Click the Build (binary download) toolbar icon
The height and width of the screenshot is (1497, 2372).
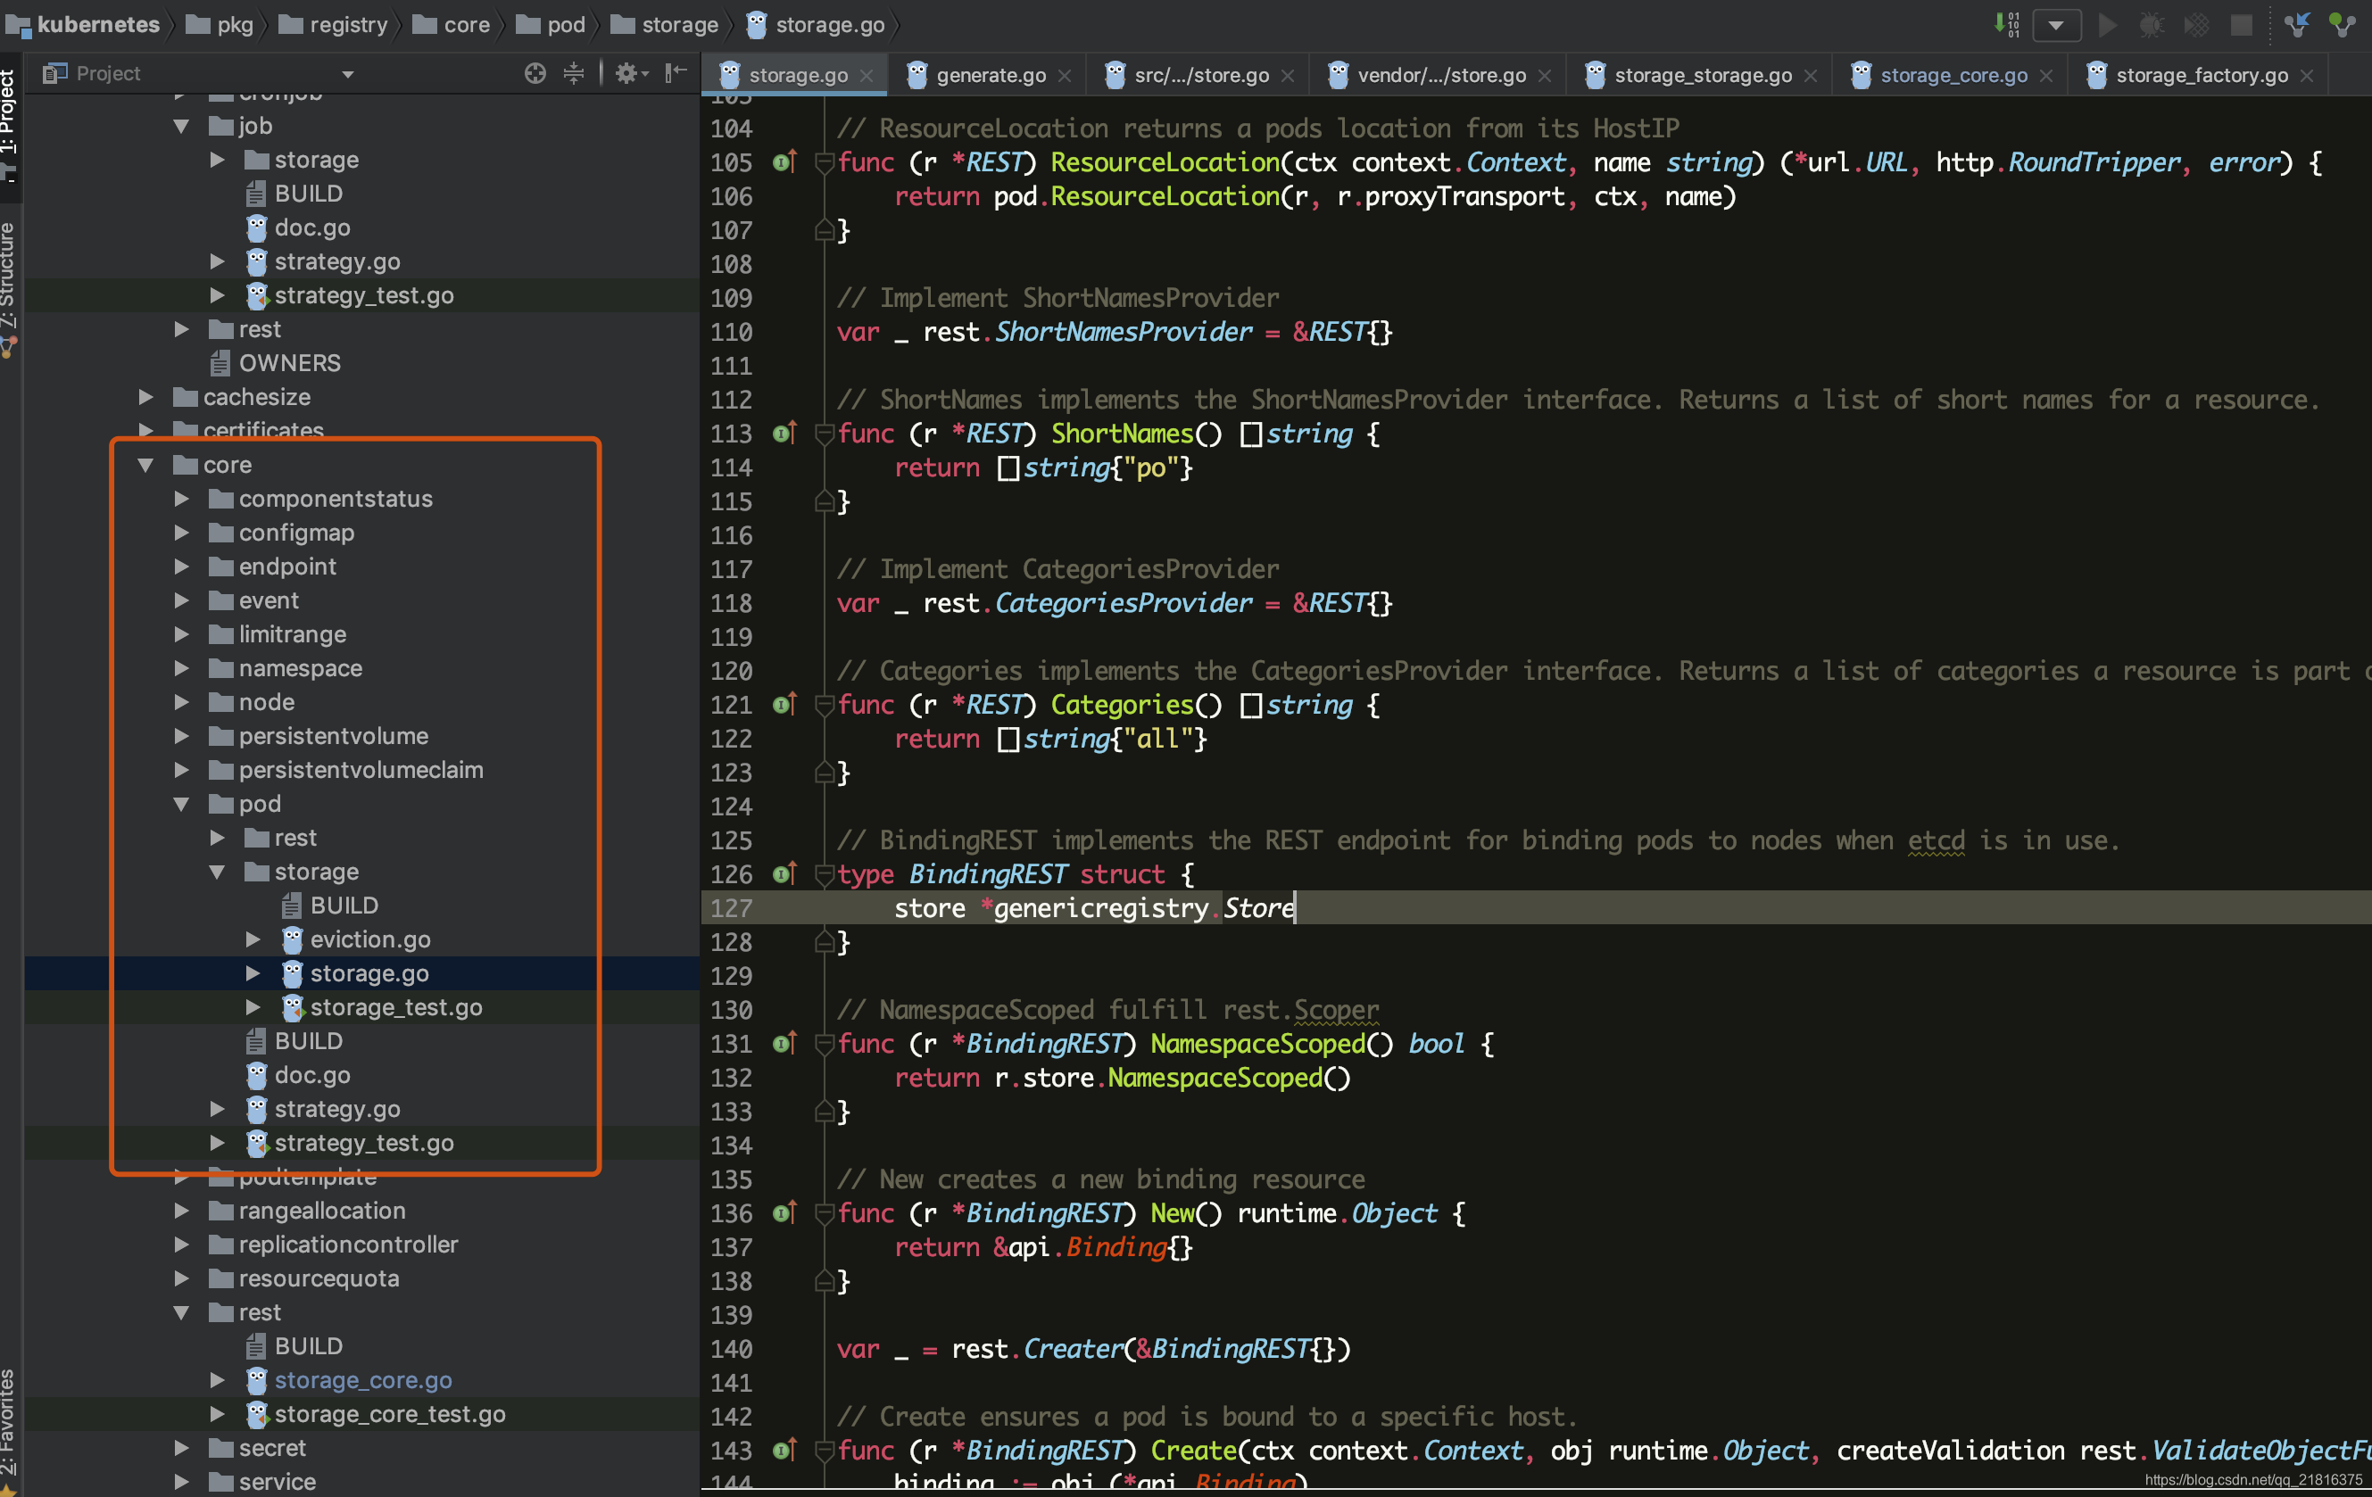point(2006,25)
